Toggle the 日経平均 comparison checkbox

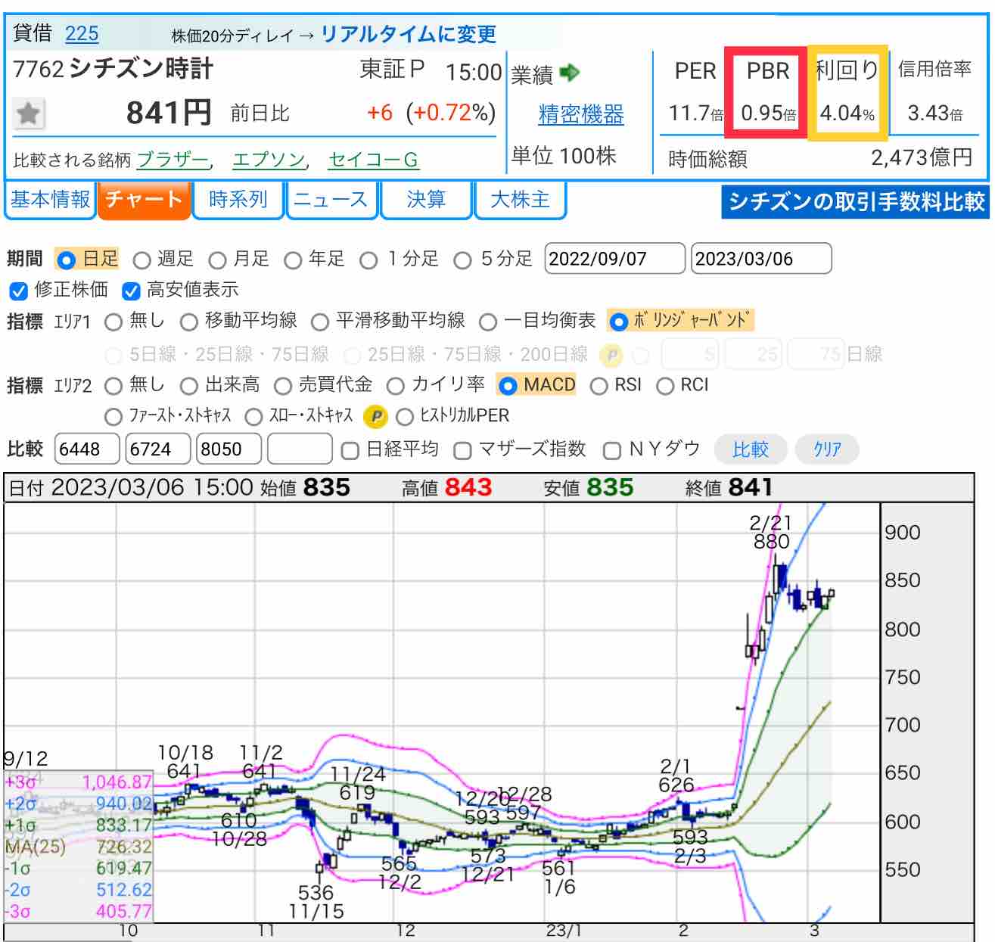click(x=350, y=451)
